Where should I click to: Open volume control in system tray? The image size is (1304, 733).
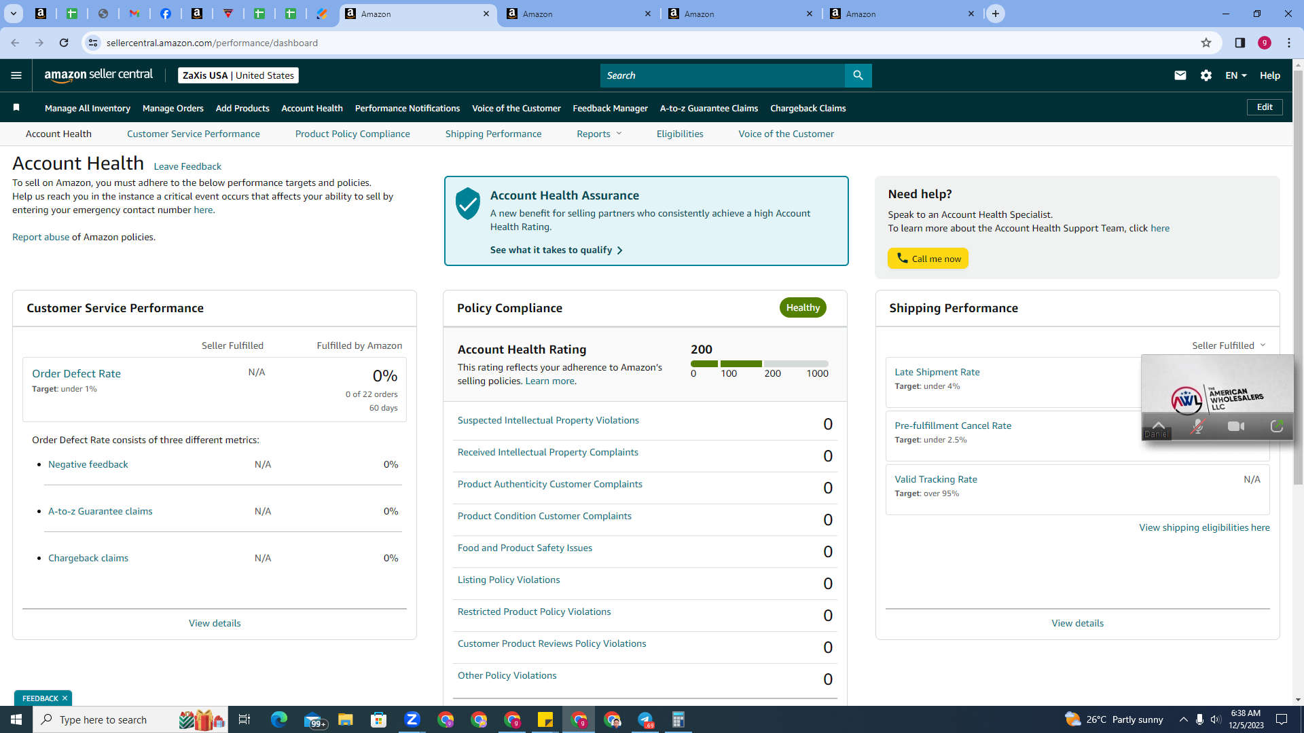(1216, 719)
